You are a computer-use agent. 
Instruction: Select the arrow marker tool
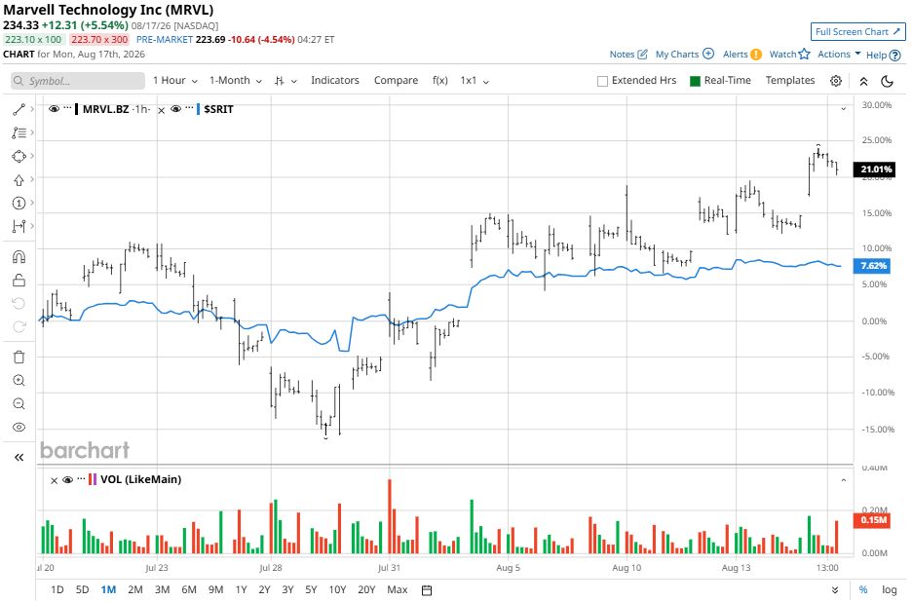click(x=19, y=180)
